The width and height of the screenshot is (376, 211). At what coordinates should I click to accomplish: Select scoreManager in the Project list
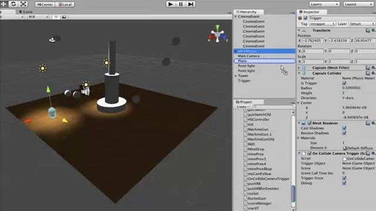260,203
